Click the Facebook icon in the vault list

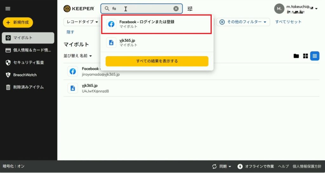pos(73,71)
